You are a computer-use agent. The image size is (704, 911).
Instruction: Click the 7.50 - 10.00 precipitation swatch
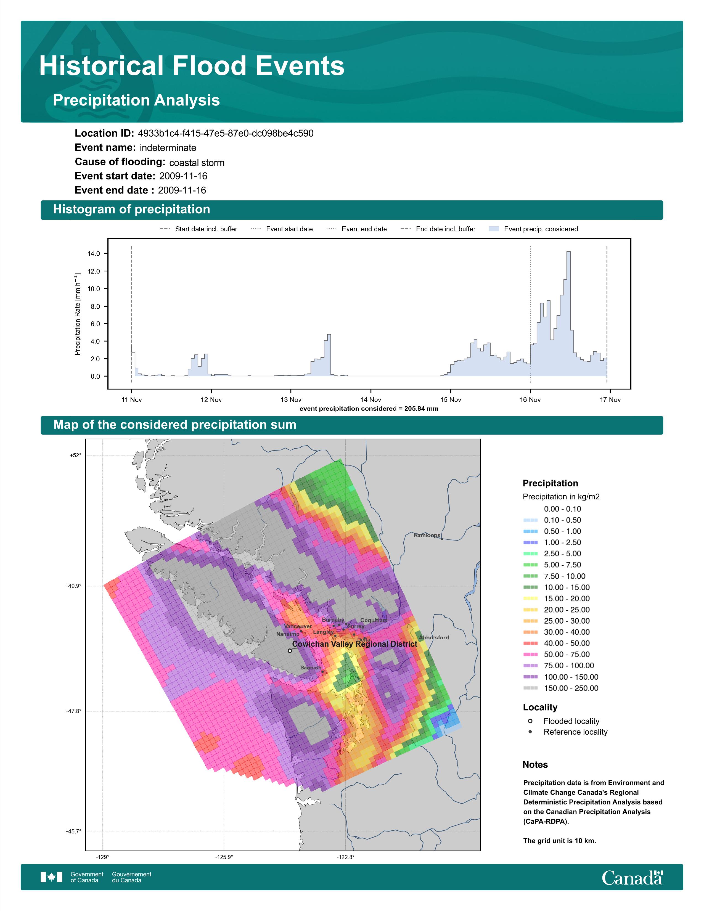click(530, 576)
